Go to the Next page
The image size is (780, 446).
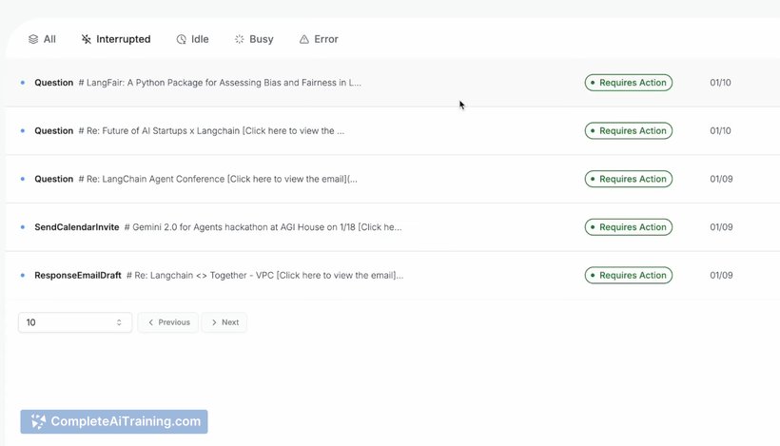pos(224,322)
